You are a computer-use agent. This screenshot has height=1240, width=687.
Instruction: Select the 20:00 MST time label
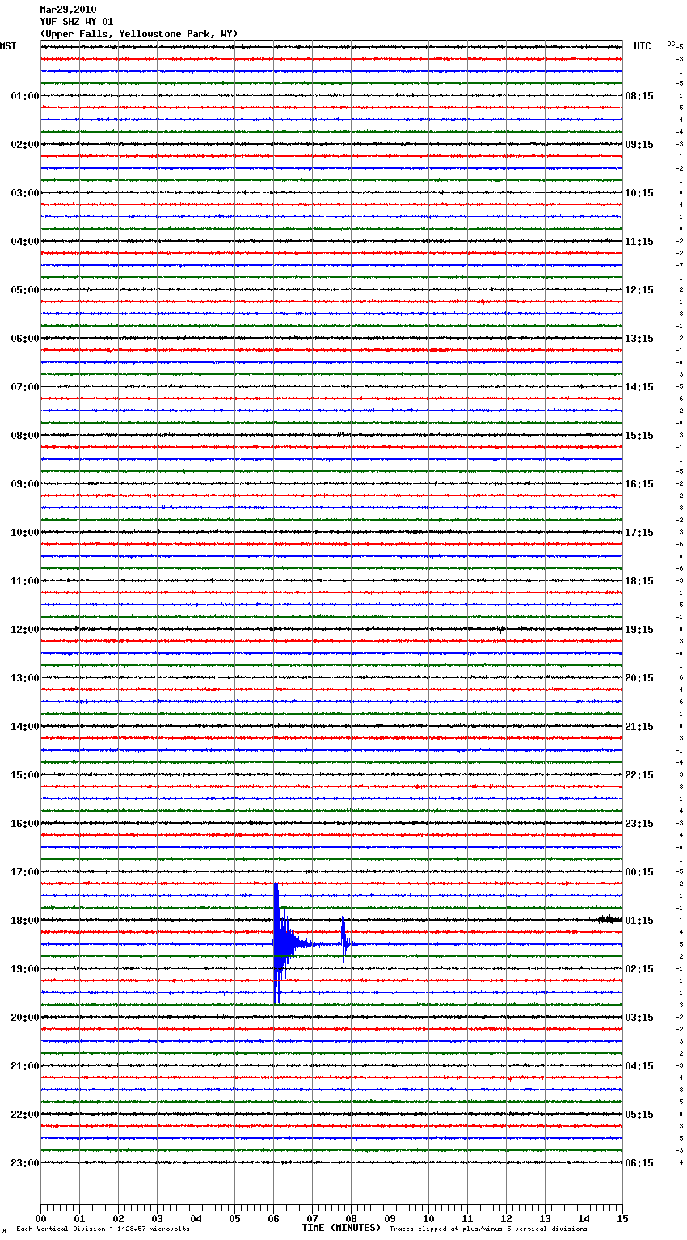tap(25, 1018)
